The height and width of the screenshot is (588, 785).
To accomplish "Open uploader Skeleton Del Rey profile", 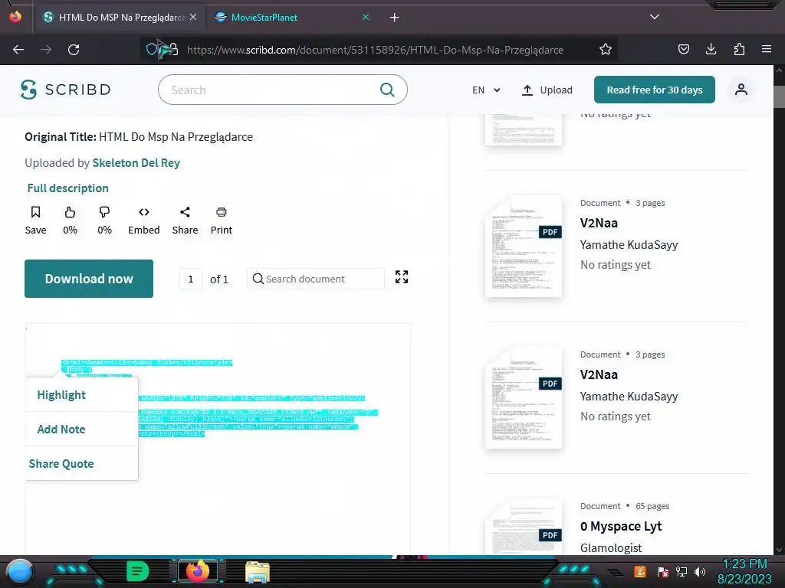I will [136, 163].
